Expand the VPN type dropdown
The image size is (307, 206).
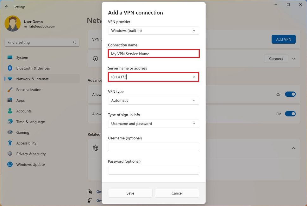153,100
